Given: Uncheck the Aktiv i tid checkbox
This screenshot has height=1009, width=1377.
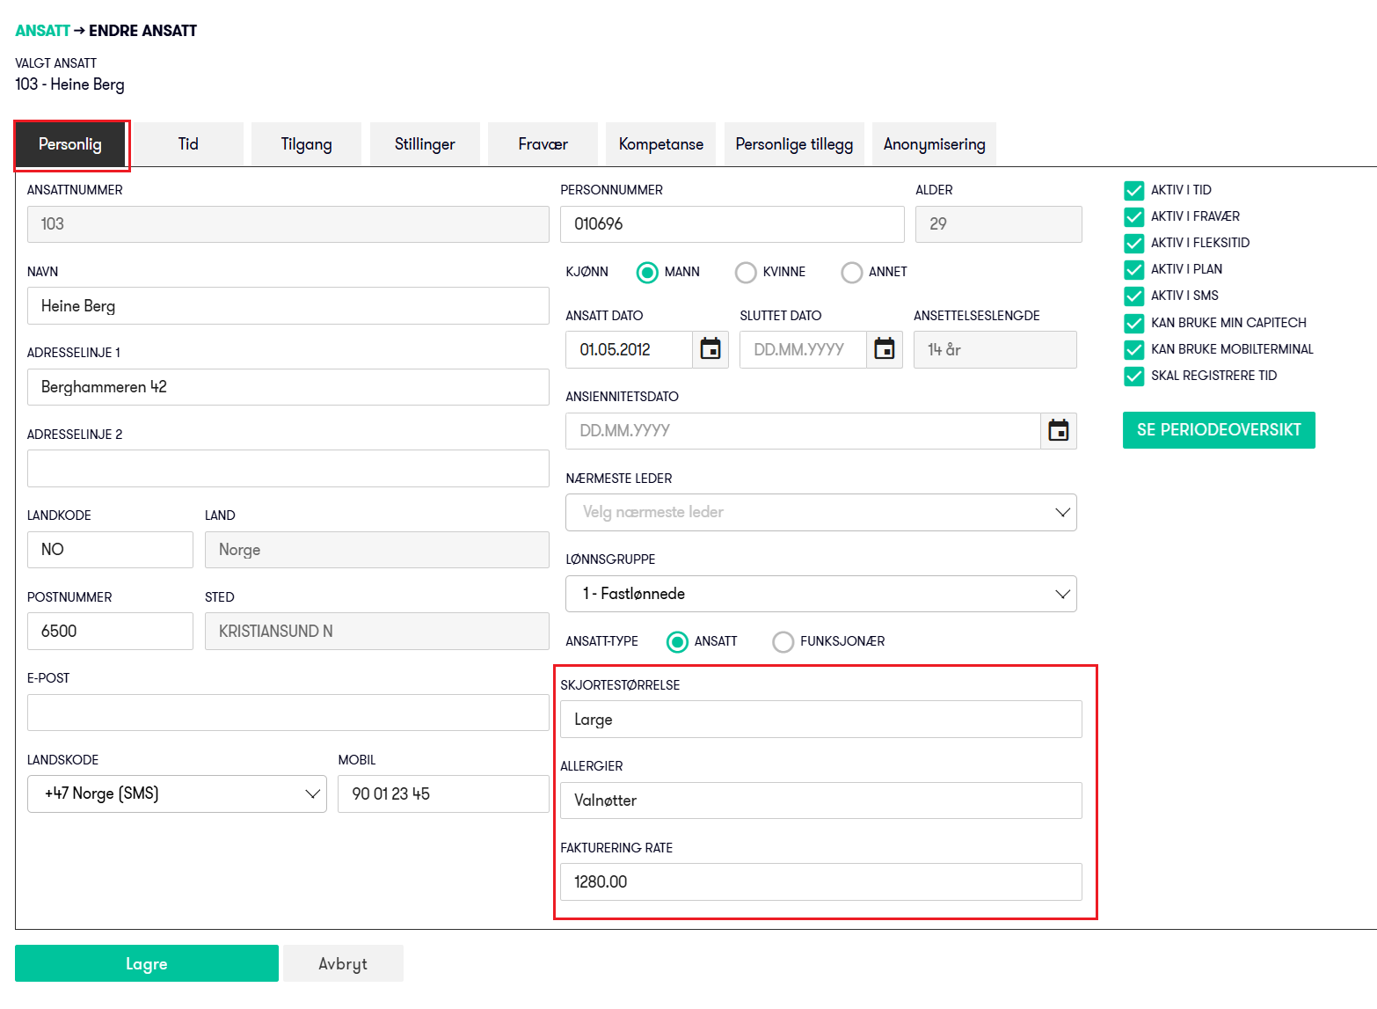Looking at the screenshot, I should pos(1134,190).
